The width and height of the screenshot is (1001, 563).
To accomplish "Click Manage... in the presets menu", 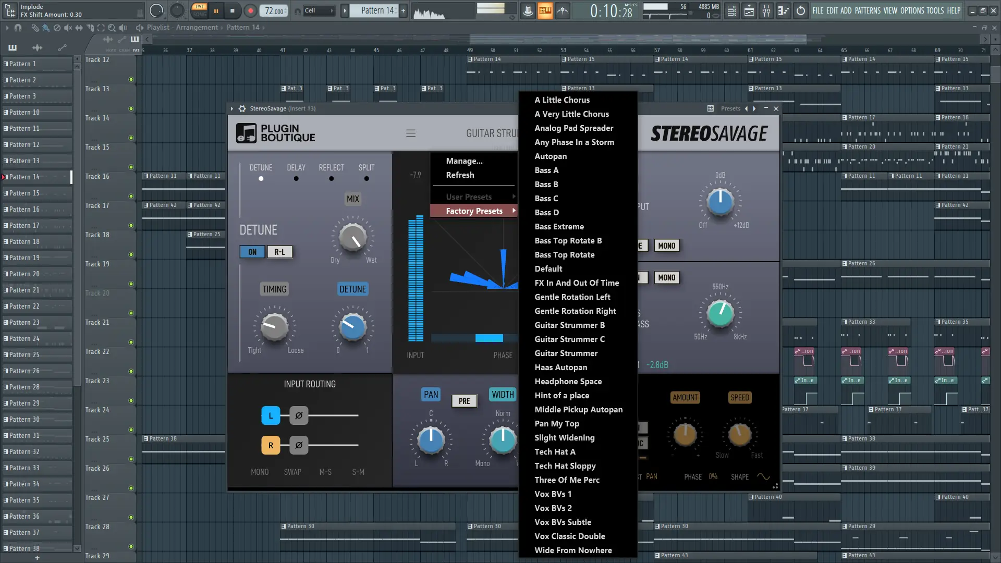I will point(464,161).
